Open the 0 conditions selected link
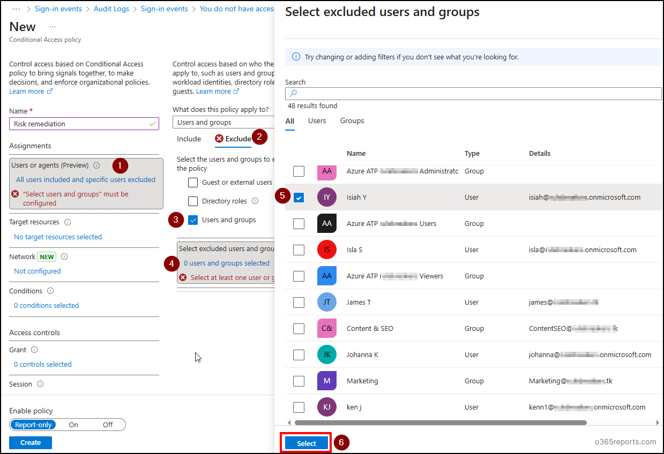Screen dimensions: 664x454 (46, 305)
